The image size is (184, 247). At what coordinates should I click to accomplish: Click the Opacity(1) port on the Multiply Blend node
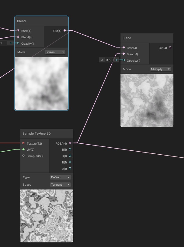(123, 60)
